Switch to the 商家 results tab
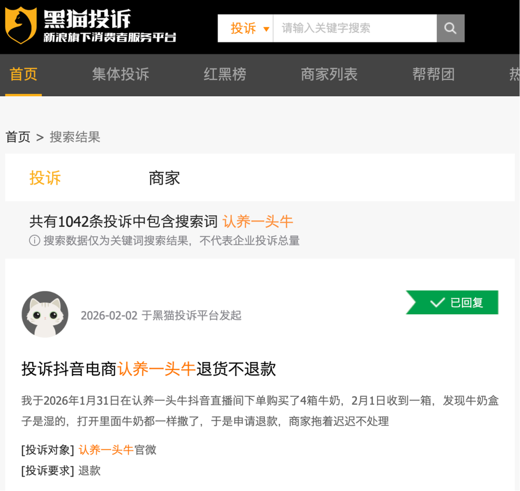 [164, 178]
